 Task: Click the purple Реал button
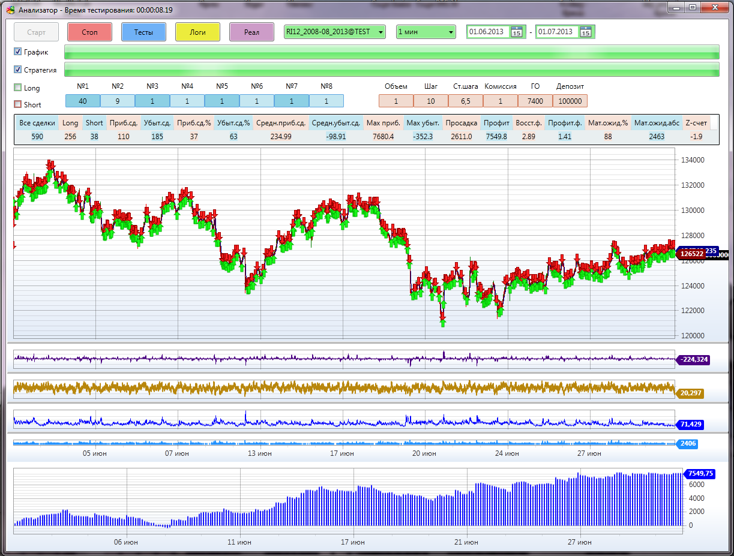click(x=251, y=32)
